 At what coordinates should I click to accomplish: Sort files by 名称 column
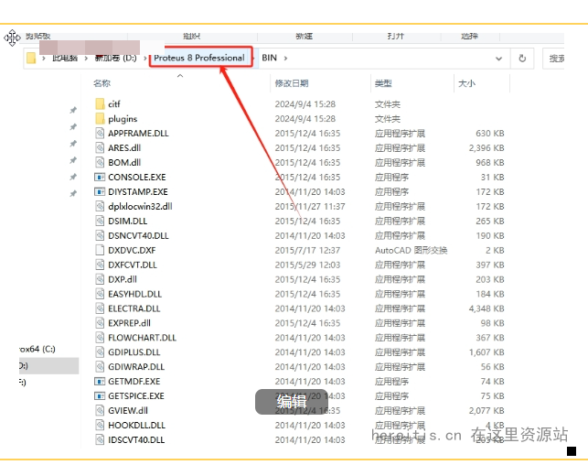pyautogui.click(x=102, y=83)
